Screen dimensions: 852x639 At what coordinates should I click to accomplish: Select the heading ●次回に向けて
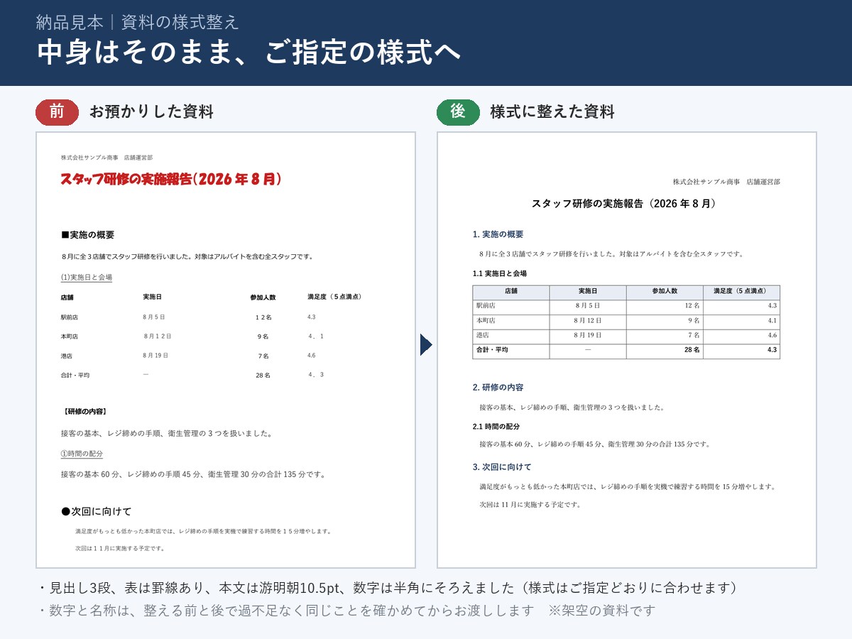pyautogui.click(x=97, y=511)
